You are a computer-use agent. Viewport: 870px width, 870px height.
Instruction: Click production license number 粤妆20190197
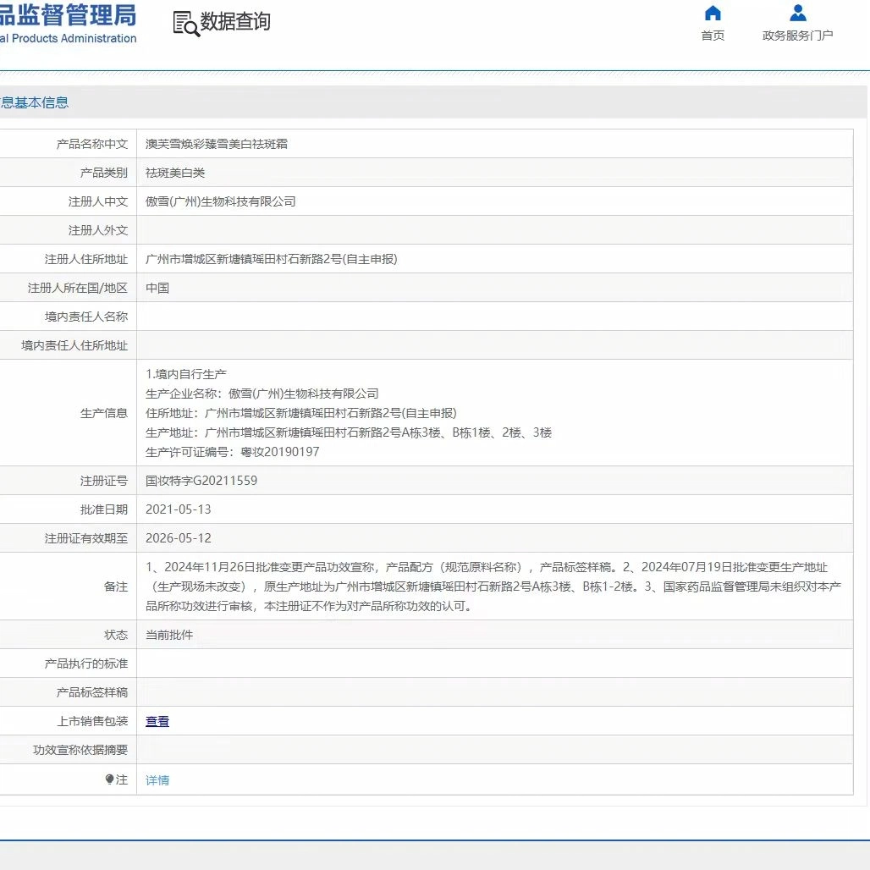(275, 452)
